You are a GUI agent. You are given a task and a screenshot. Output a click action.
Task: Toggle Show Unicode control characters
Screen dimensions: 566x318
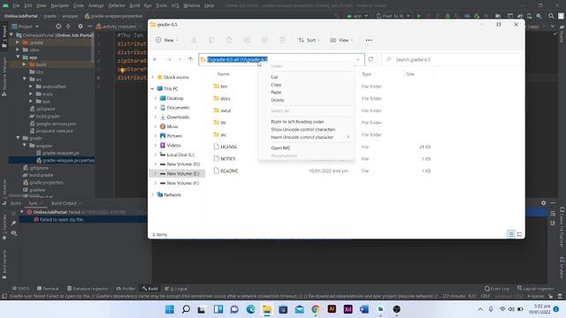302,130
